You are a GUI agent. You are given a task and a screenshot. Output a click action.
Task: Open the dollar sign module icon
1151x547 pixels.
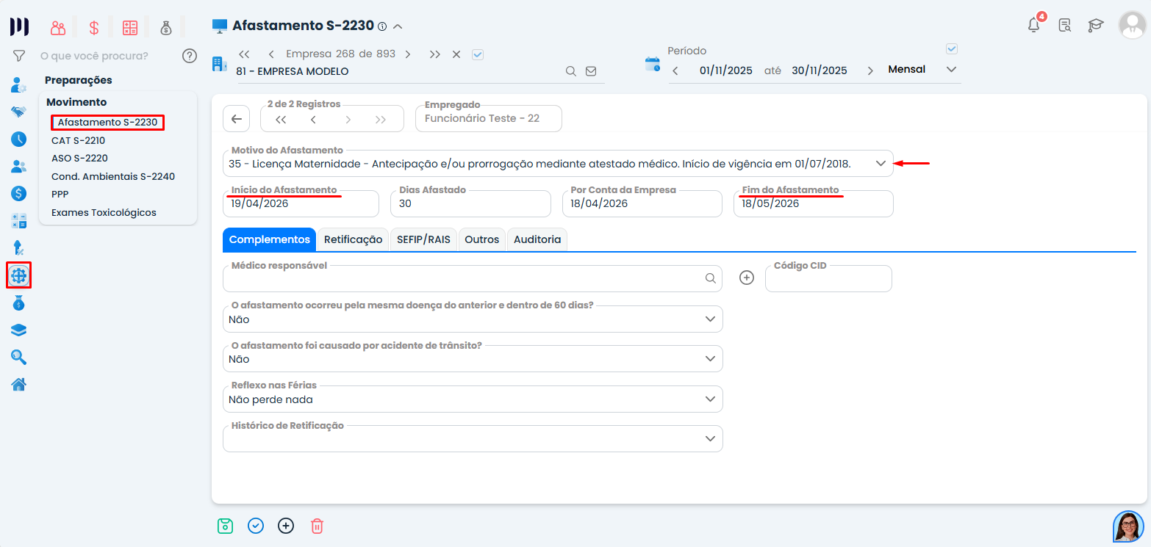[94, 28]
